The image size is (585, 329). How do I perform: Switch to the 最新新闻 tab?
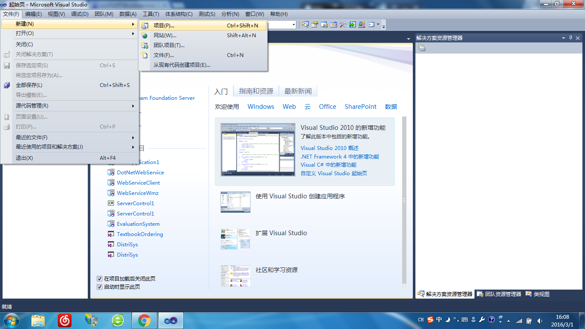click(x=298, y=91)
